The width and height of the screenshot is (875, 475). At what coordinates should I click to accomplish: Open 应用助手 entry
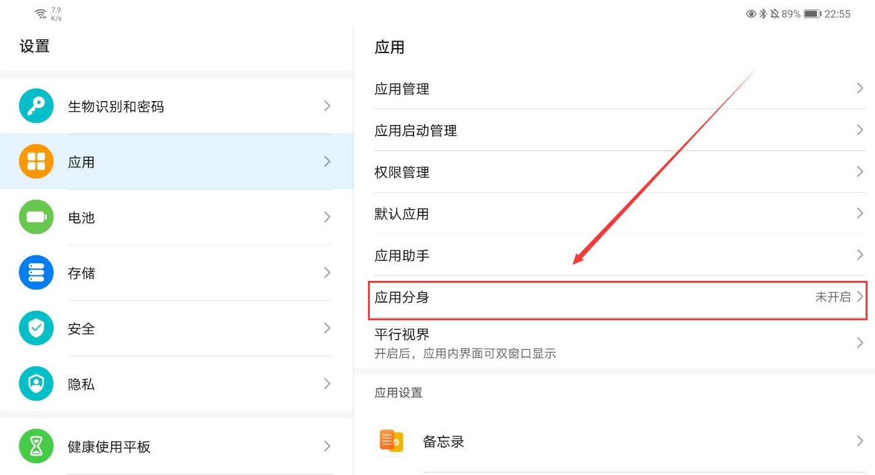coord(617,255)
